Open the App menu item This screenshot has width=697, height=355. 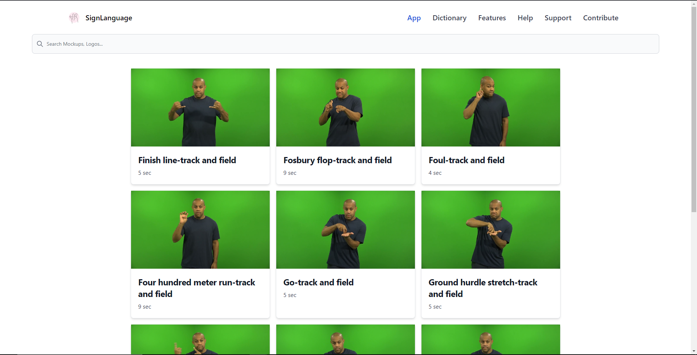[x=414, y=18]
